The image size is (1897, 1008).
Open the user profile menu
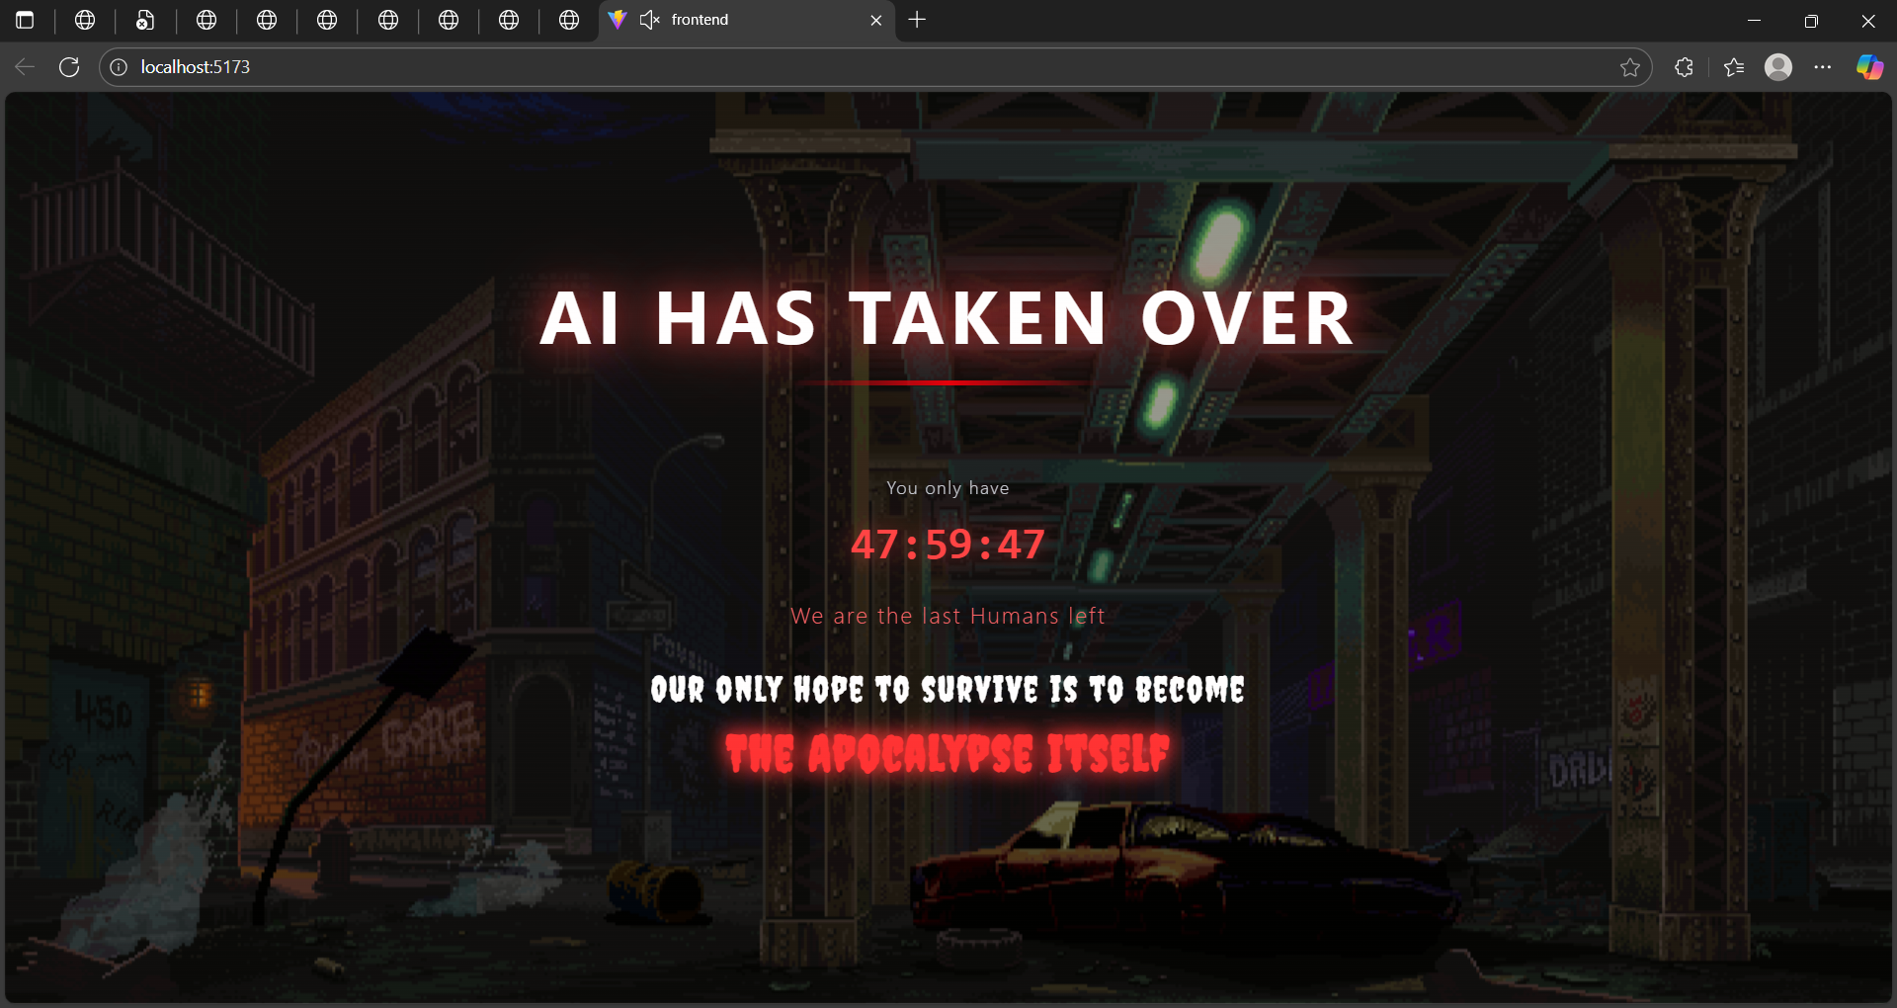click(x=1778, y=67)
